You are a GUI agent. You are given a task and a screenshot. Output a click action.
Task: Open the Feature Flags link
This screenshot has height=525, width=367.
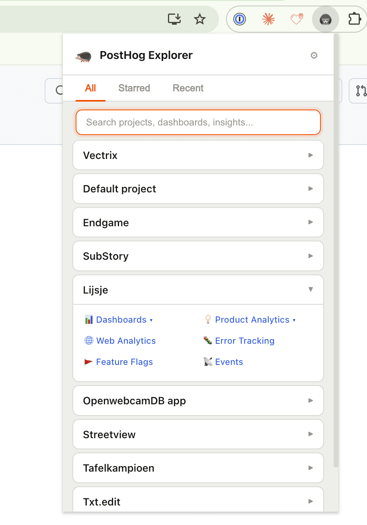pos(125,362)
